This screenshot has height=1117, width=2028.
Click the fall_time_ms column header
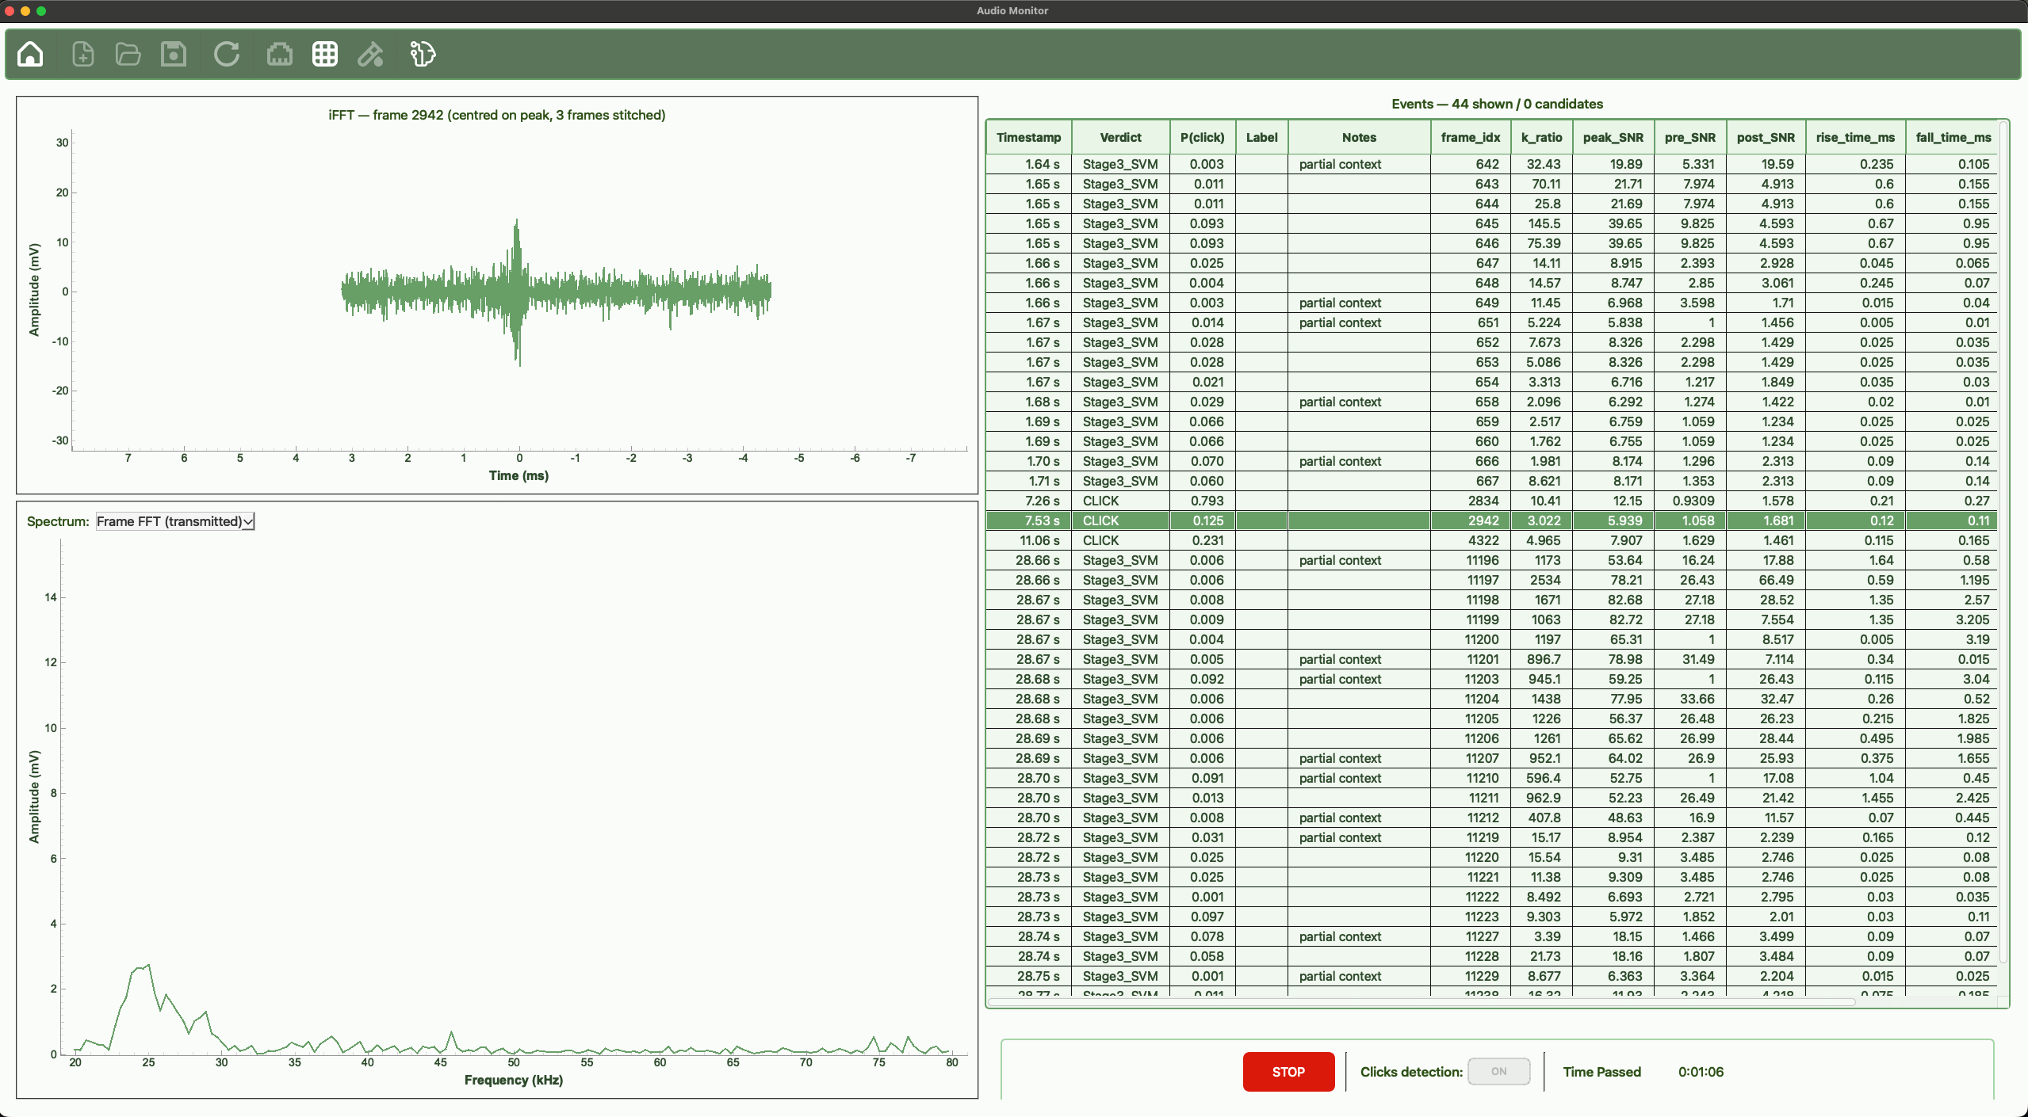click(x=1953, y=137)
